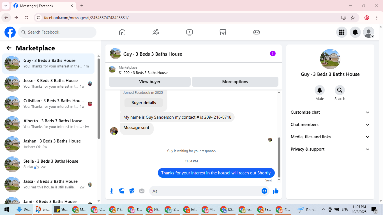Screen dimensions: 383x215
Task: Choose a sticker with the sticker icon
Action: [132, 191]
